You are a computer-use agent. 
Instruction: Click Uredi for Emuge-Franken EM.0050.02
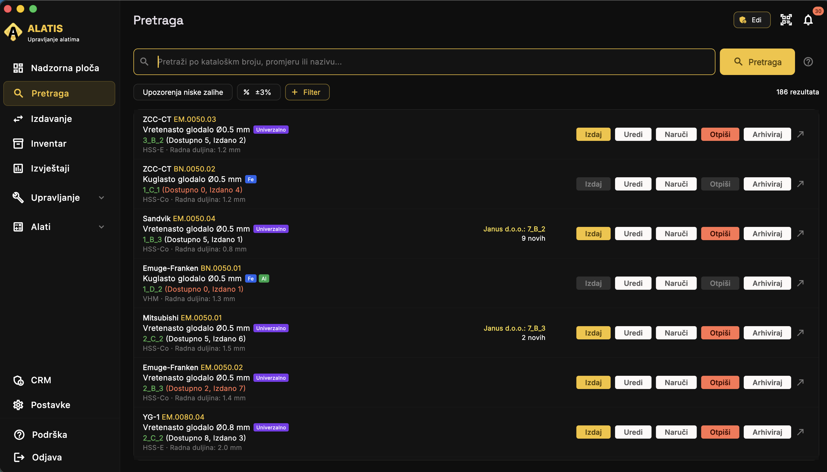click(x=633, y=382)
